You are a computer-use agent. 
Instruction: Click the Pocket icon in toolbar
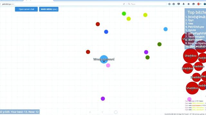pyautogui.click(x=179, y=4)
